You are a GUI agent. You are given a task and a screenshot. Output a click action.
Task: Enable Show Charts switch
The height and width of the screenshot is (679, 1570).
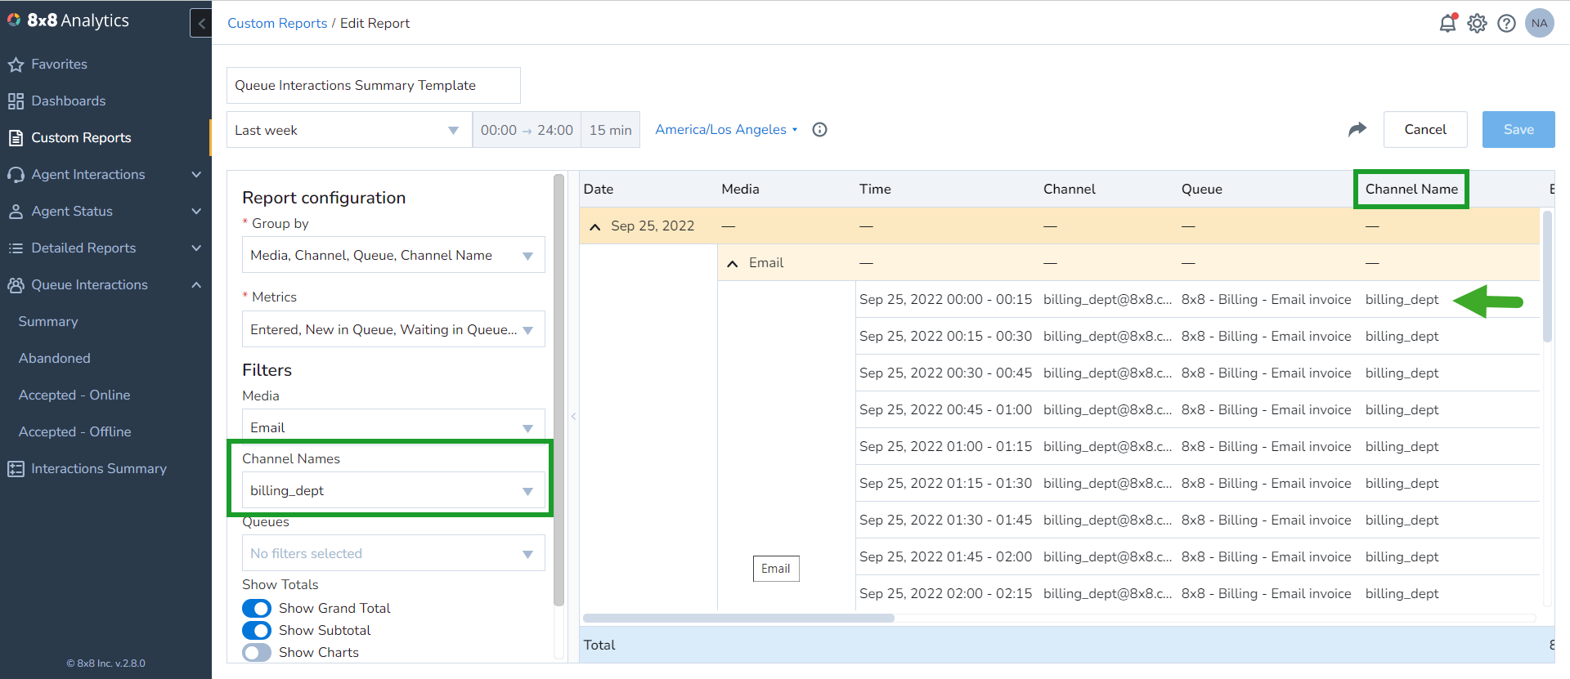point(257,653)
